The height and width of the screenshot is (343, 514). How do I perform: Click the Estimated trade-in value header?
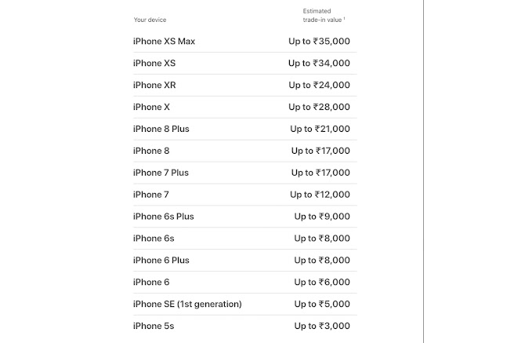tap(324, 16)
